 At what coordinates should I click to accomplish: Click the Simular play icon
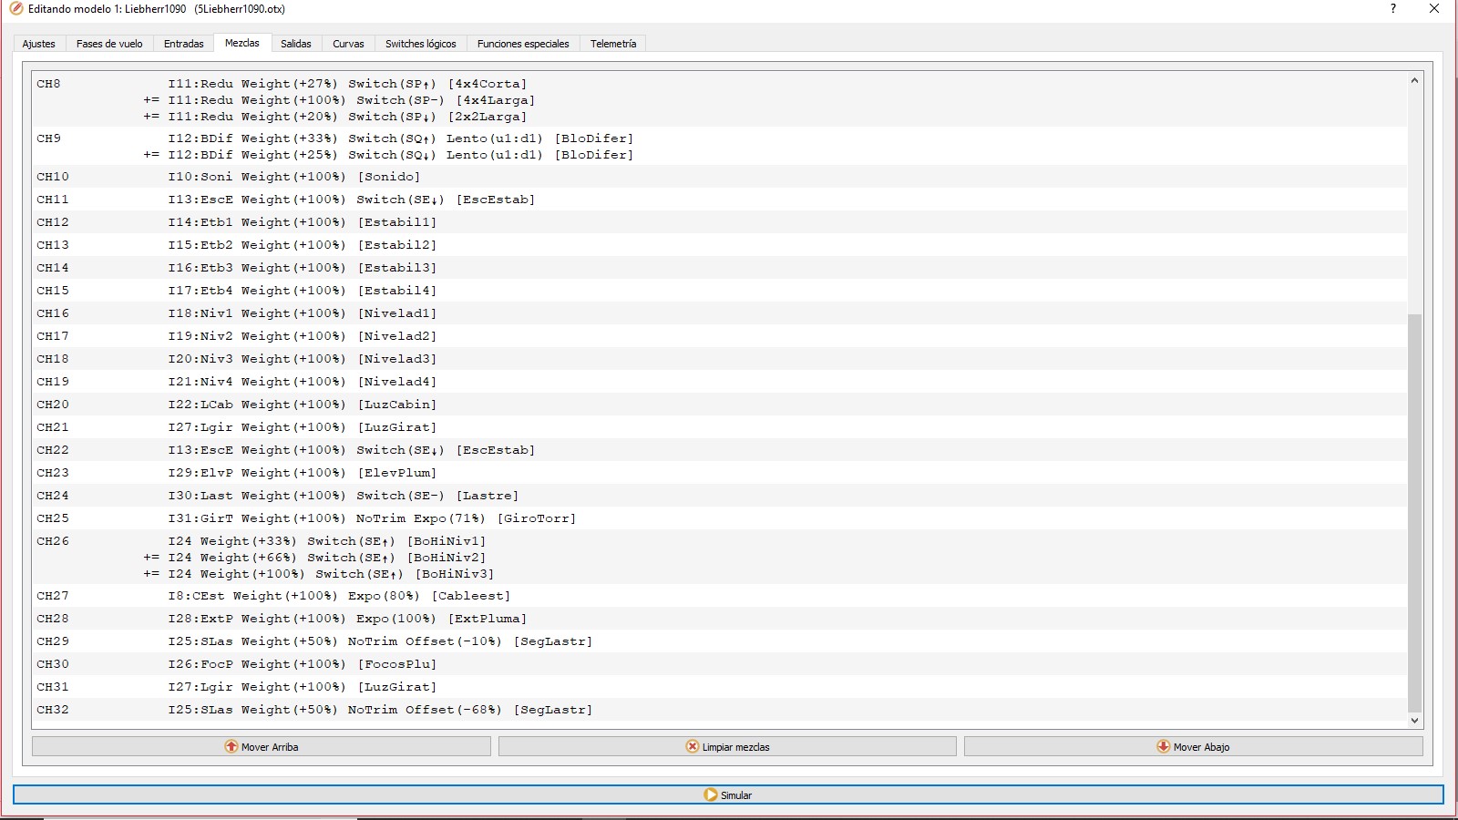coord(711,794)
